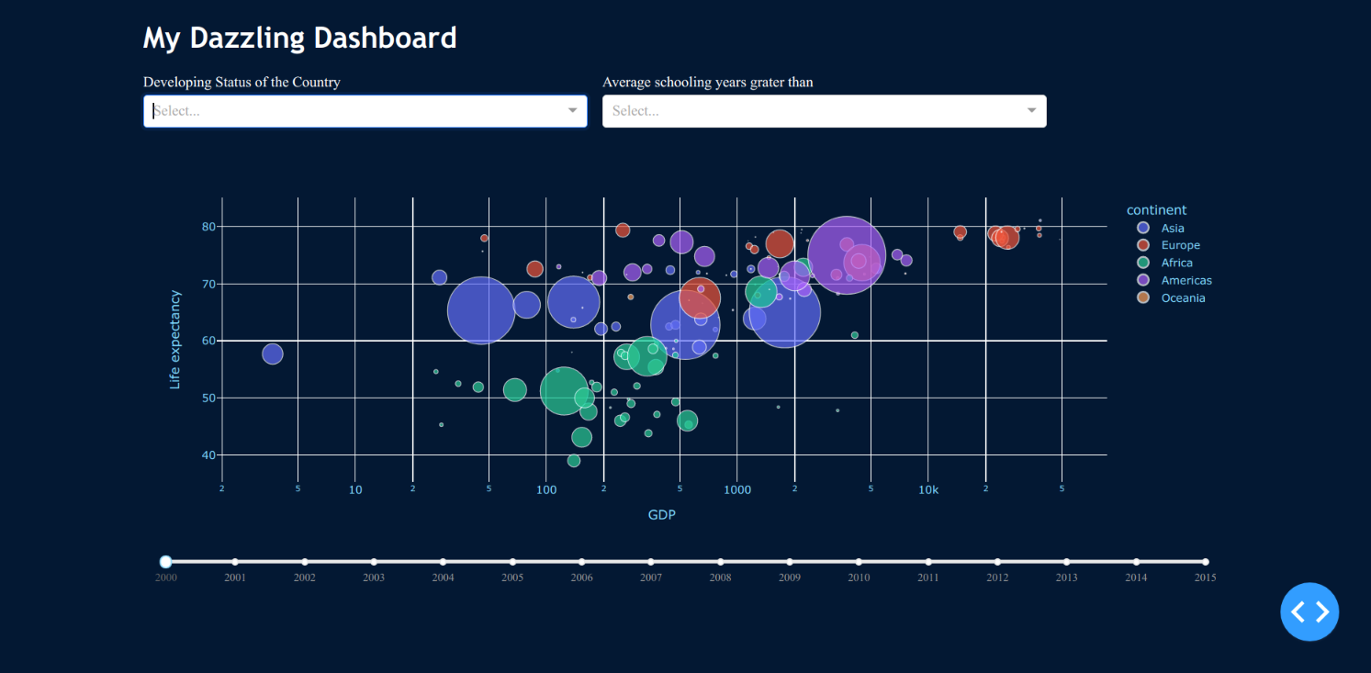The image size is (1371, 673).
Task: Click the Average schooling years select field
Action: click(813, 111)
